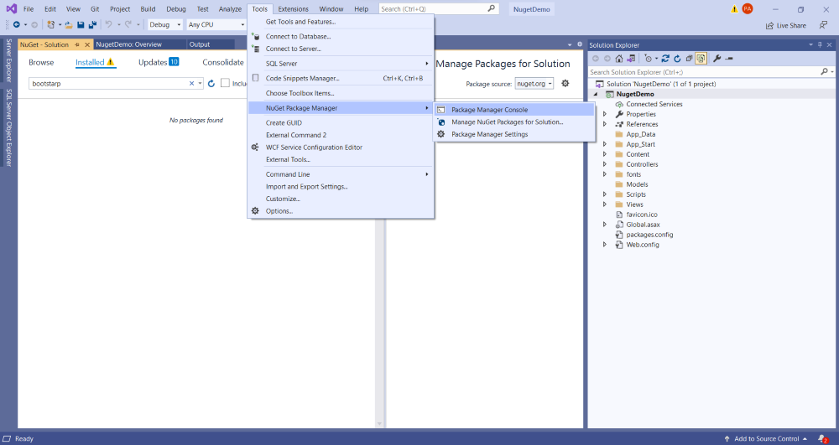
Task: Click the Save toolbar icon
Action: coord(81,24)
